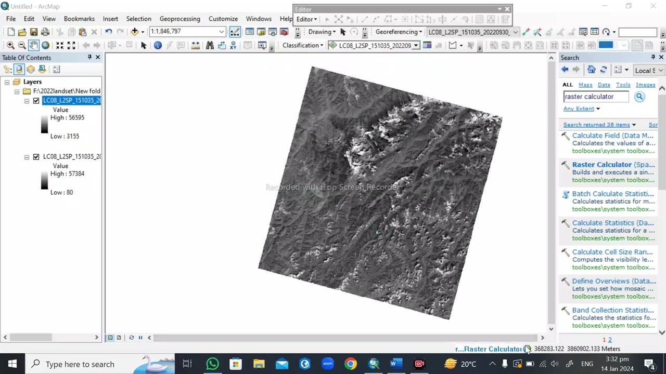Click 'Search returned 38 items' link

[597, 125]
